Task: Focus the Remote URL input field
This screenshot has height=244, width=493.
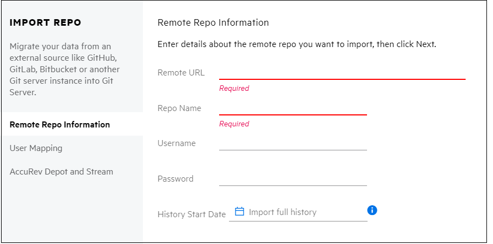Action: (342, 72)
